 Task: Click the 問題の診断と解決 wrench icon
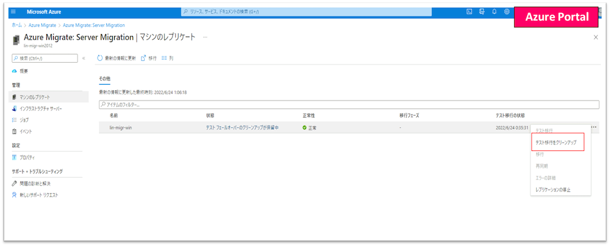coord(15,183)
